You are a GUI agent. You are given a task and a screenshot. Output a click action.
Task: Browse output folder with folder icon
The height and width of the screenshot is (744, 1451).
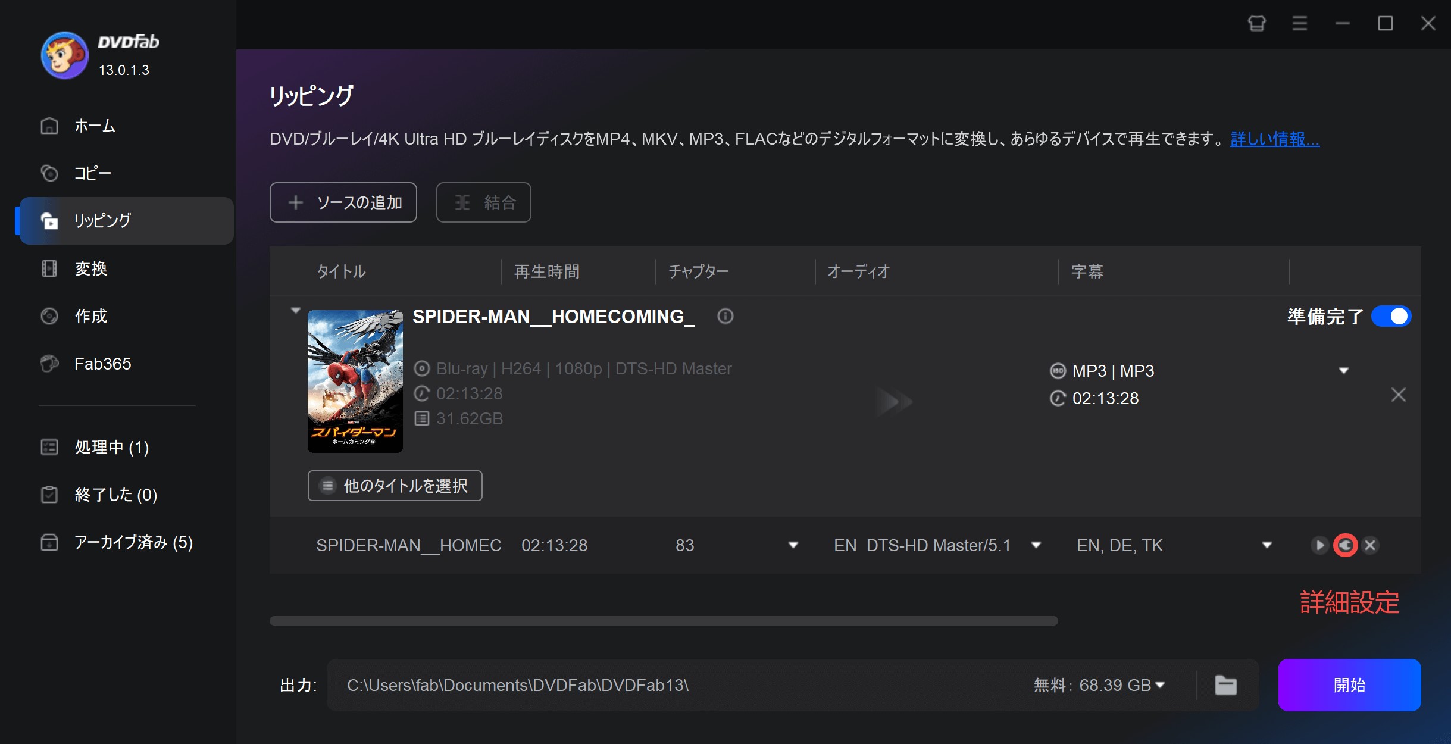click(1226, 685)
